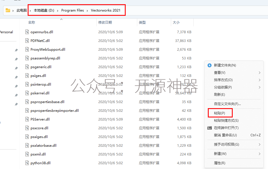Click the psxlatorbase.dll file icon

click(x=27, y=145)
